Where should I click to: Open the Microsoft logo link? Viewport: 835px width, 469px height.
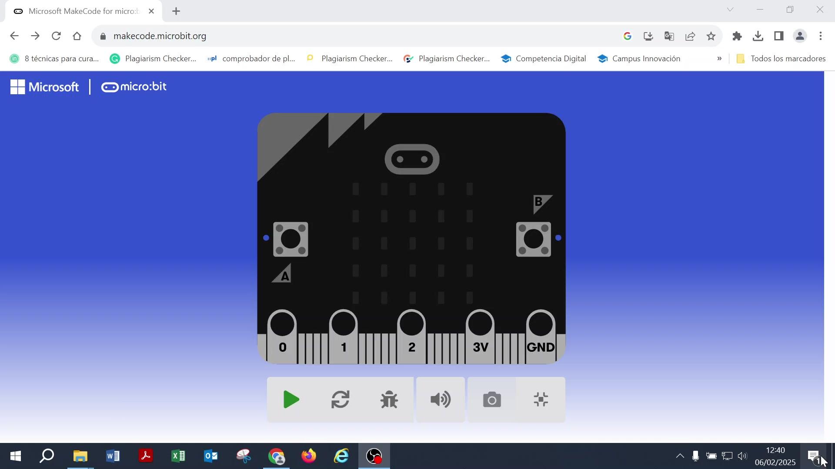44,87
